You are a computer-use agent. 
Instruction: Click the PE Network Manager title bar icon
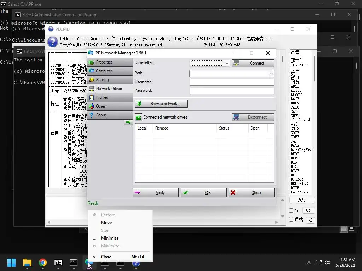click(x=91, y=53)
